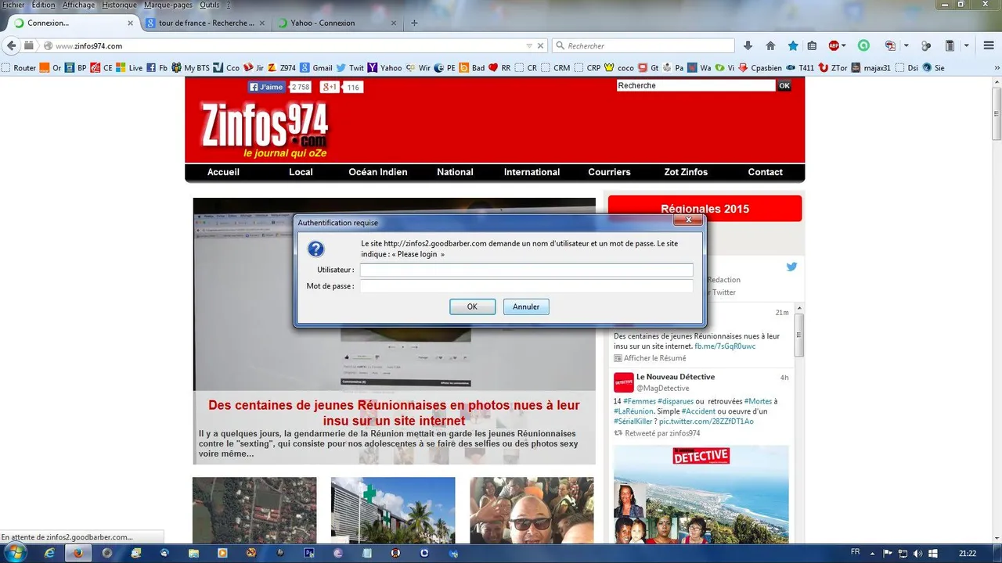Open the Marque-pages menu
This screenshot has width=1002, height=563.
(168, 5)
